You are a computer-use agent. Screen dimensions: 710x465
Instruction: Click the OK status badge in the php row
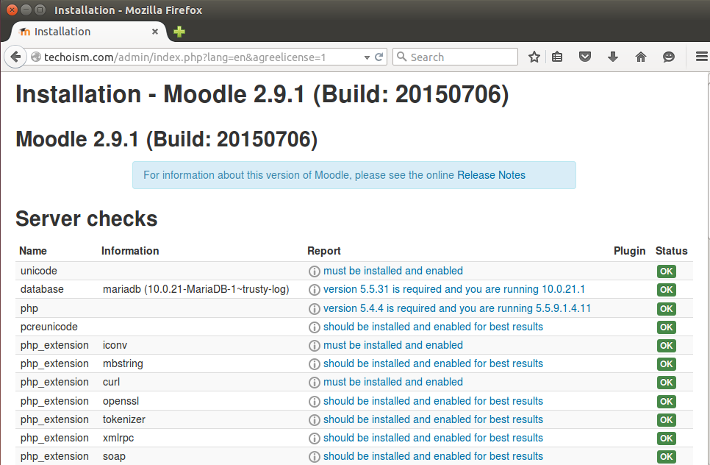click(667, 309)
